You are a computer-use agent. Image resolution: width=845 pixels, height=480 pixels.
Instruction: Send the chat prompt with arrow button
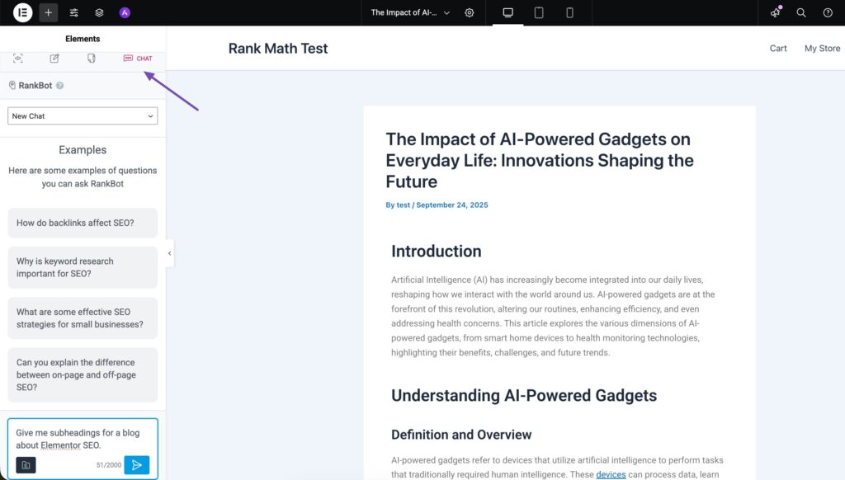click(137, 465)
